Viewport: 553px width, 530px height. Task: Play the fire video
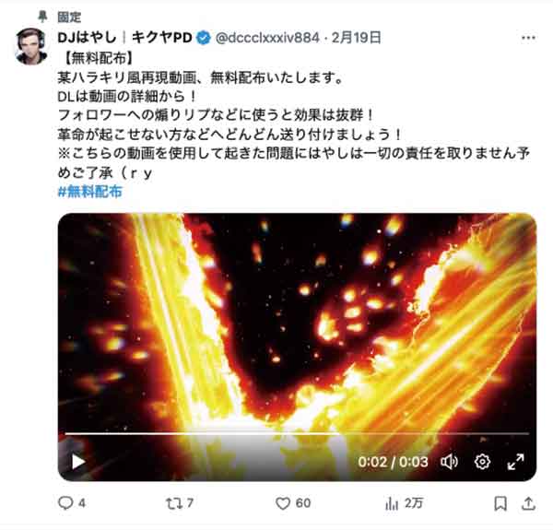[x=78, y=462]
